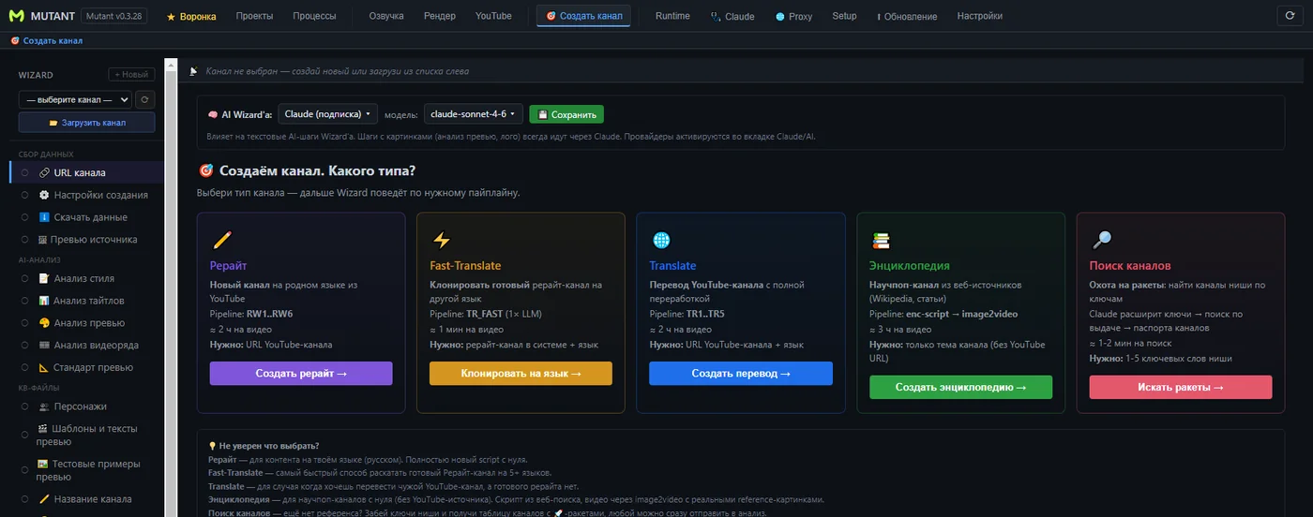Open the Proxy tab

[794, 16]
